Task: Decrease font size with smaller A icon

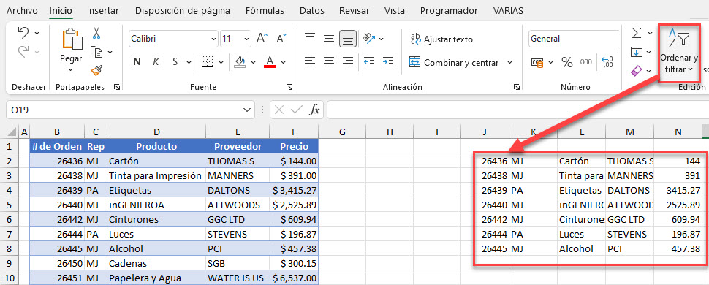Action: pos(281,39)
